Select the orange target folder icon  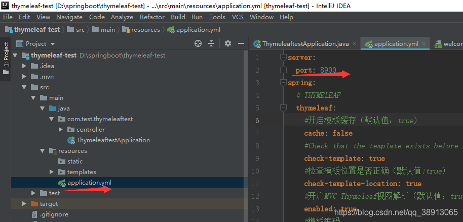coord(34,203)
